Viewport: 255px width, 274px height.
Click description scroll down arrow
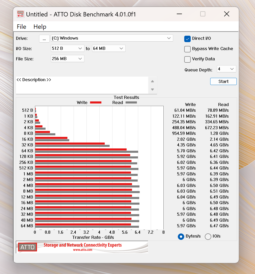point(152,89)
